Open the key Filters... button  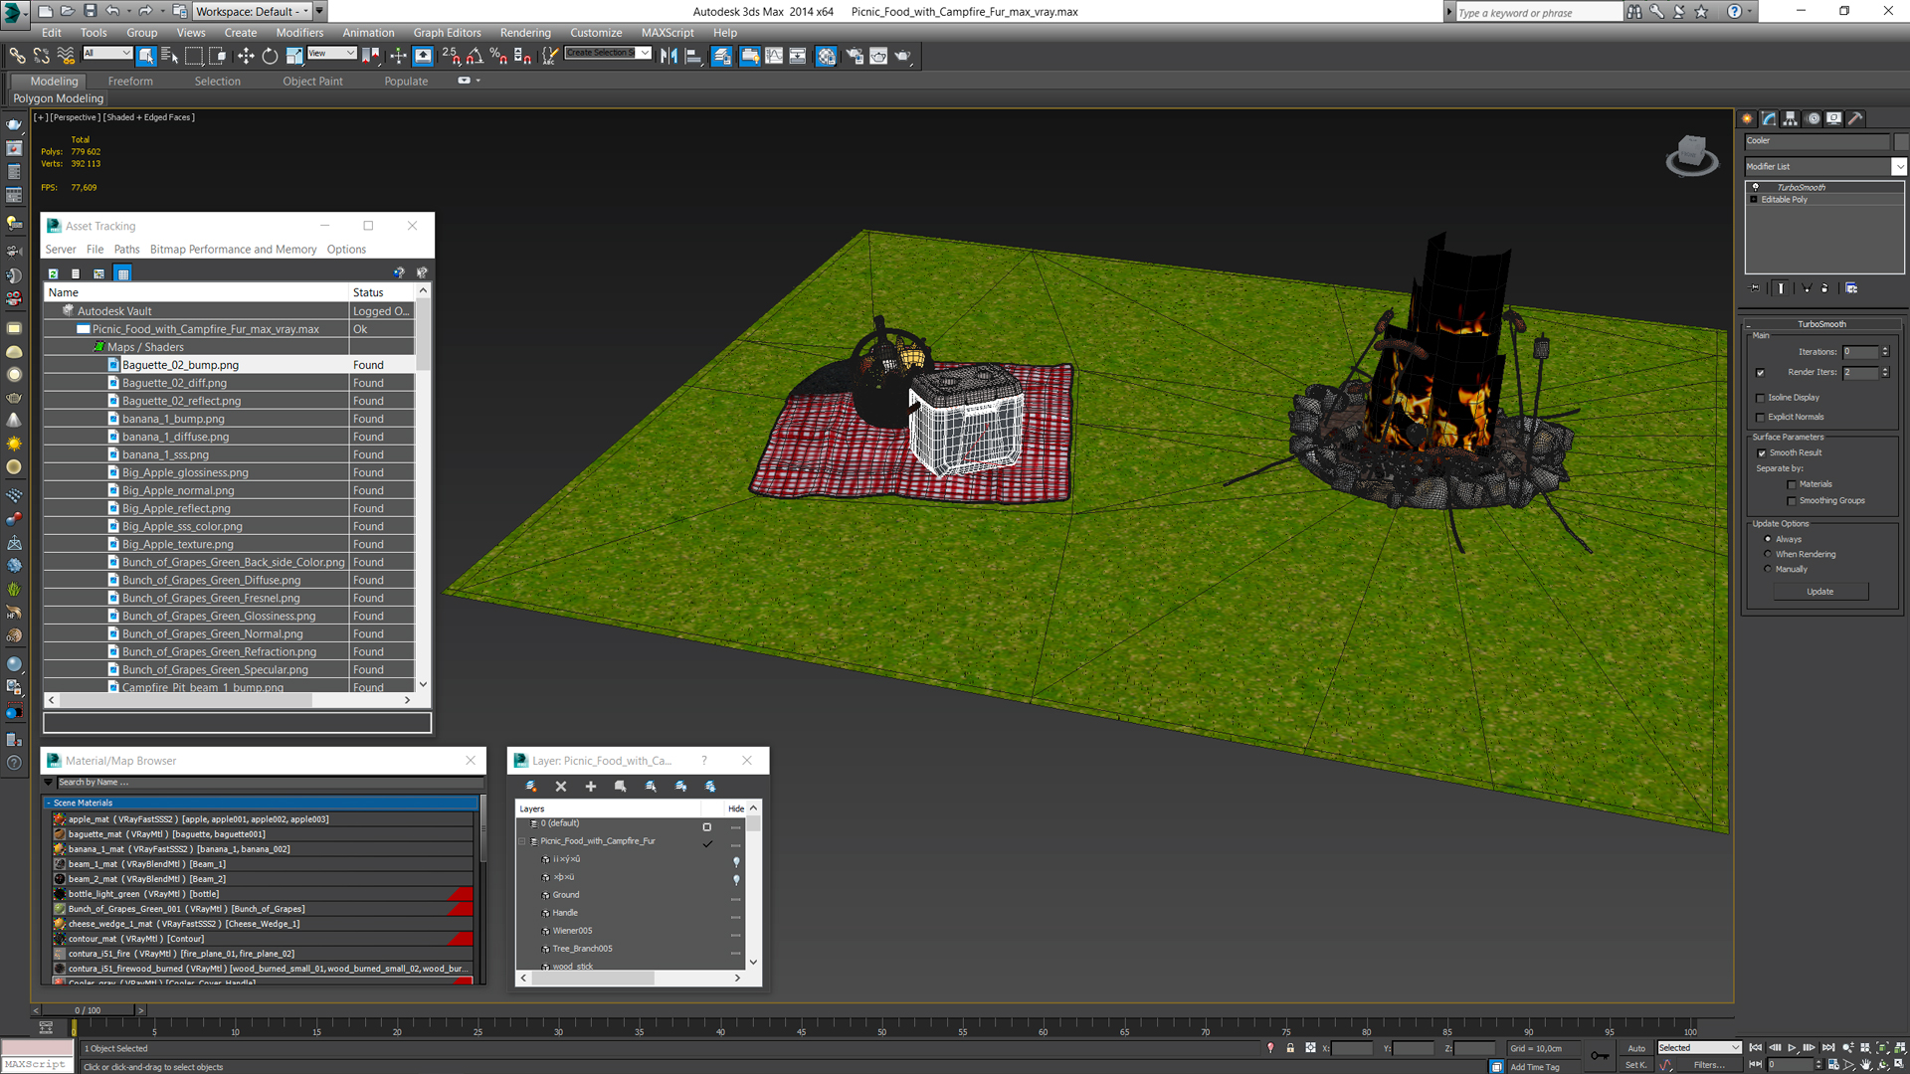(1709, 1065)
